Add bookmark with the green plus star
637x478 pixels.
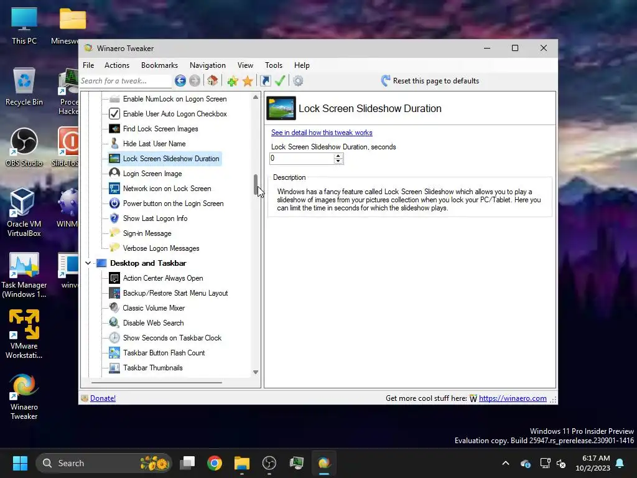pyautogui.click(x=233, y=81)
